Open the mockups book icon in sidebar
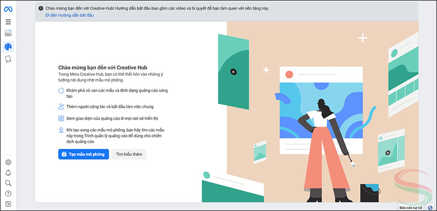The height and width of the screenshot is (211, 437). [8, 59]
